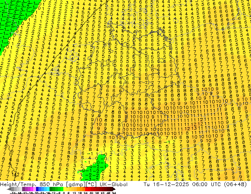Viewport: 251px width, 194px height.
Task: Click the dark green swatch near -12
Action: (x=51, y=189)
